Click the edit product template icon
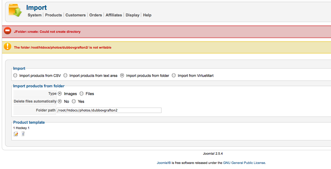 16,134
